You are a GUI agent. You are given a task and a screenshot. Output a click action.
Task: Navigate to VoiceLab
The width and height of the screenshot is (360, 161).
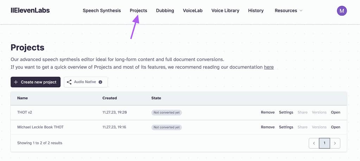tap(193, 11)
